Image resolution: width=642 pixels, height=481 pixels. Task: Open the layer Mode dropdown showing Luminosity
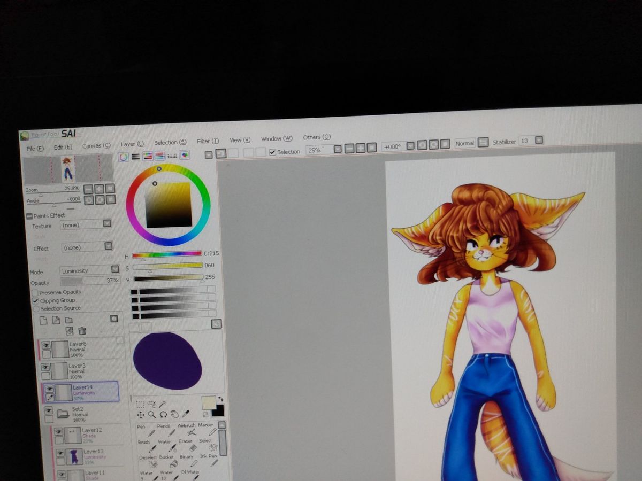(x=89, y=271)
